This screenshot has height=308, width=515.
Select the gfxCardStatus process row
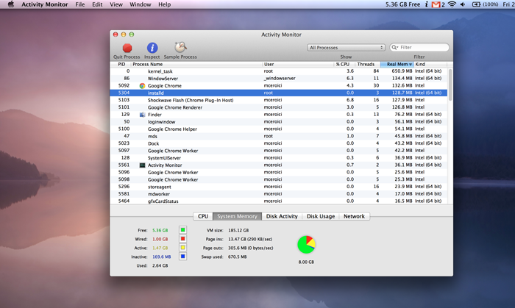(279, 201)
